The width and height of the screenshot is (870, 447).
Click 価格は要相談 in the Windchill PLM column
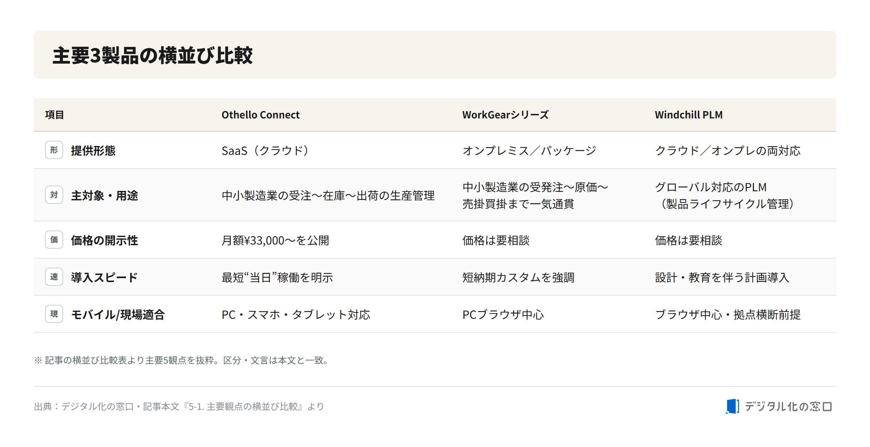pos(689,240)
